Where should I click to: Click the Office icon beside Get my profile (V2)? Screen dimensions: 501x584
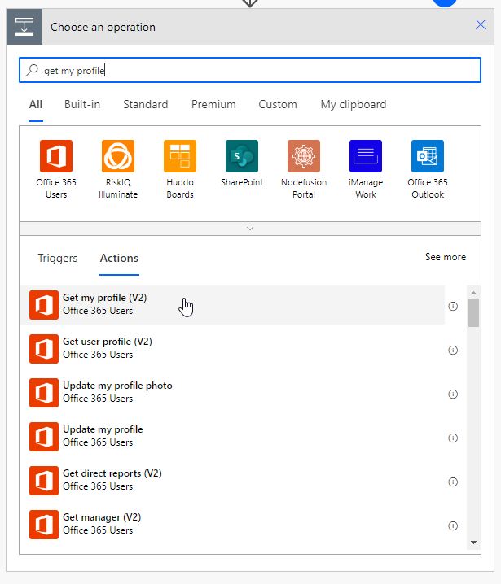tap(44, 305)
